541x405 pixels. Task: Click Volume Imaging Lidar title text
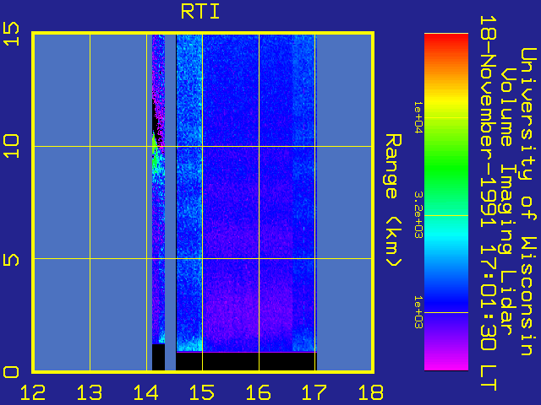(x=506, y=202)
